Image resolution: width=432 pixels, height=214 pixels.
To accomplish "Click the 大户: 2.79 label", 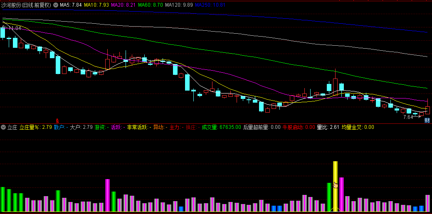I will pyautogui.click(x=81, y=127).
